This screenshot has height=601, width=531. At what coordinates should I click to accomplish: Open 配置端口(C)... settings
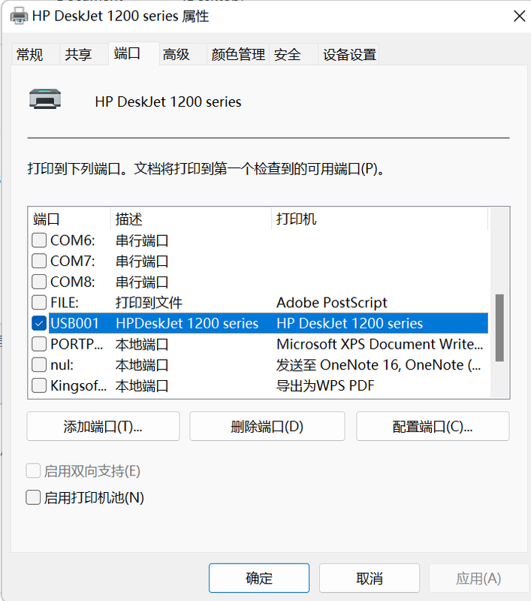[x=433, y=426]
